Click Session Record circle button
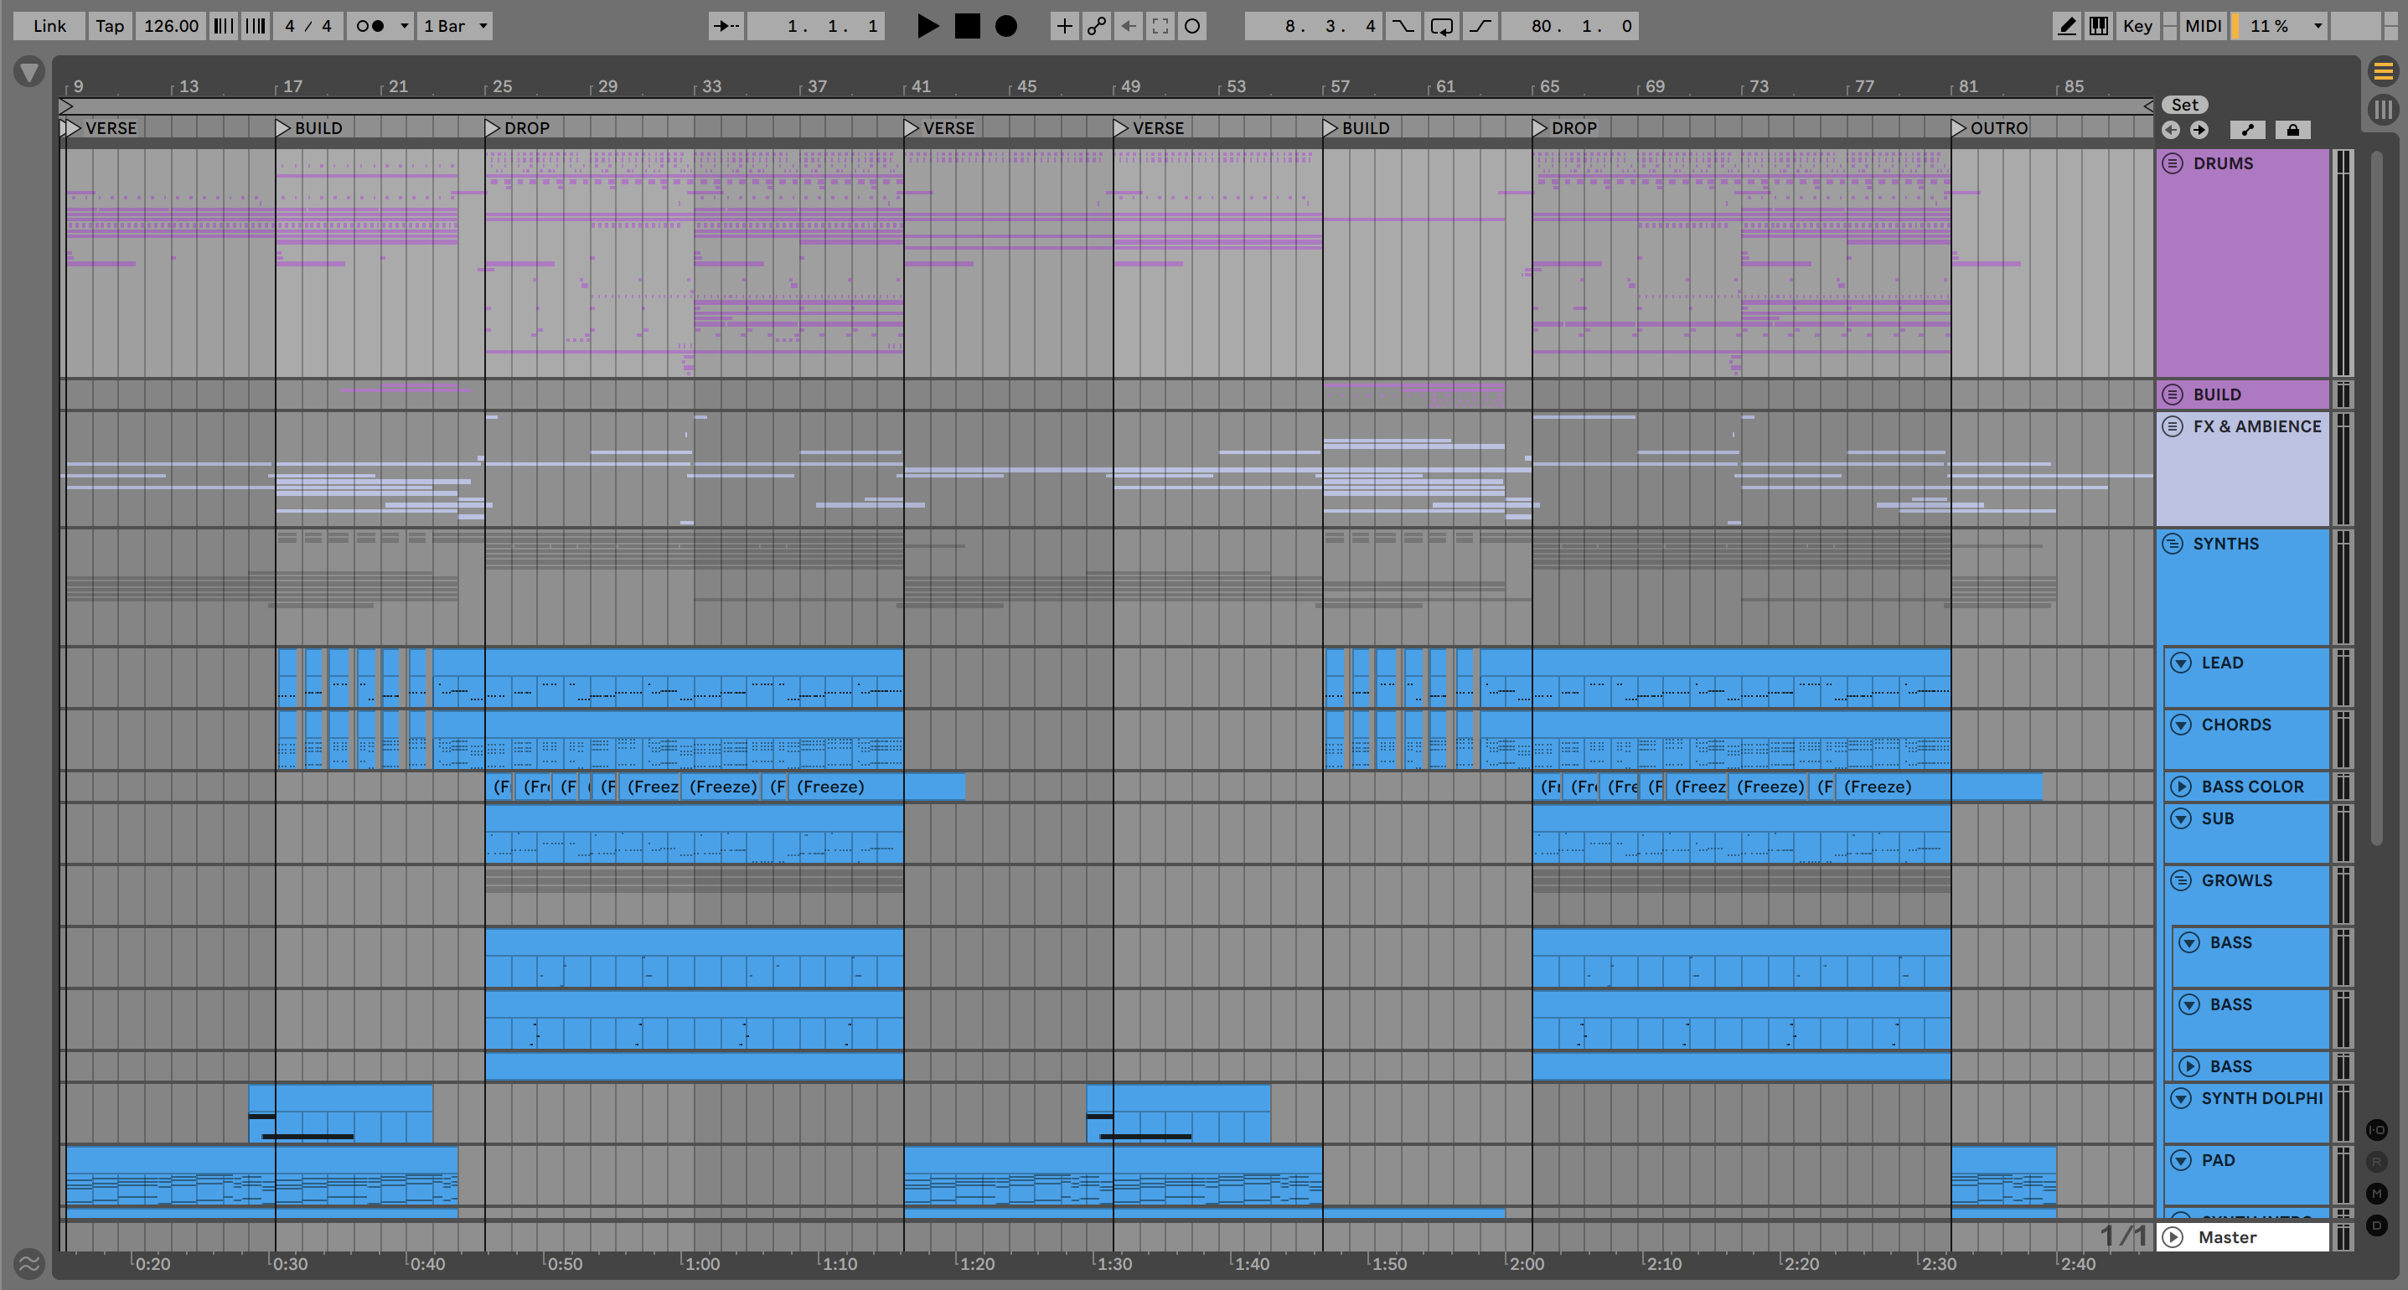This screenshot has width=2408, height=1290. click(x=1191, y=26)
